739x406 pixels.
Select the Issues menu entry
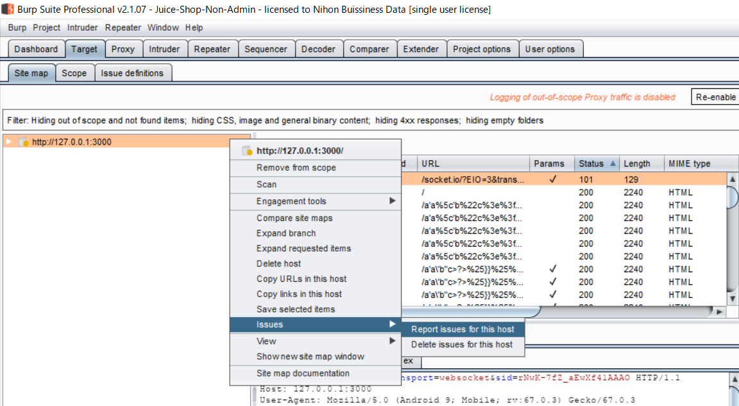tap(316, 325)
